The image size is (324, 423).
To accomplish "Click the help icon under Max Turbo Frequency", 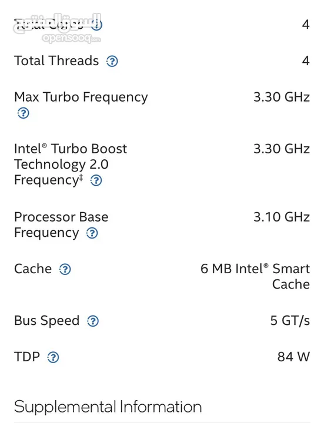I will 23,113.
